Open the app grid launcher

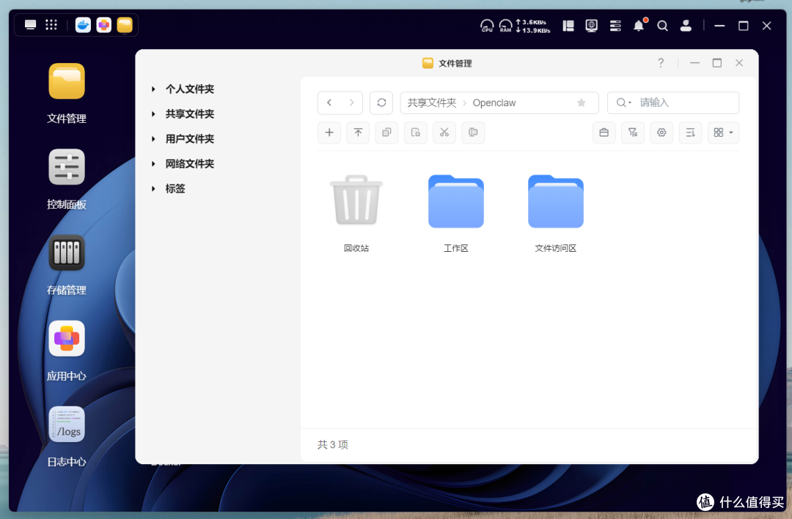51,25
